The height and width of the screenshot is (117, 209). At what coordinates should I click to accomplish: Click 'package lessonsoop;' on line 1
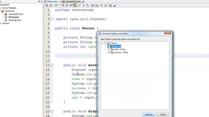coord(74,10)
